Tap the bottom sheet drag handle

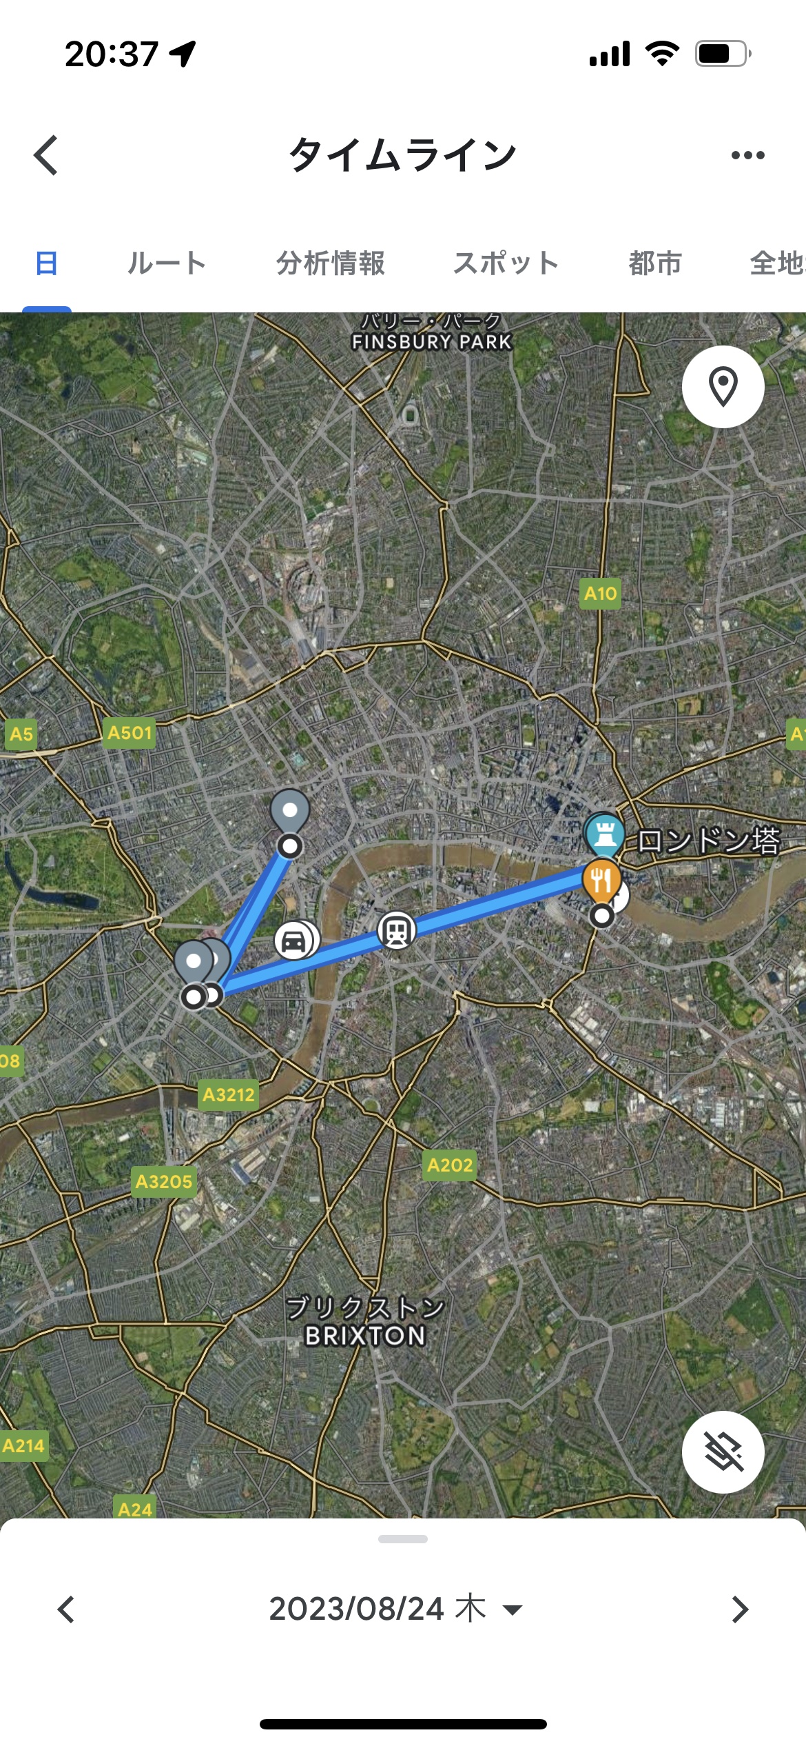(403, 1539)
